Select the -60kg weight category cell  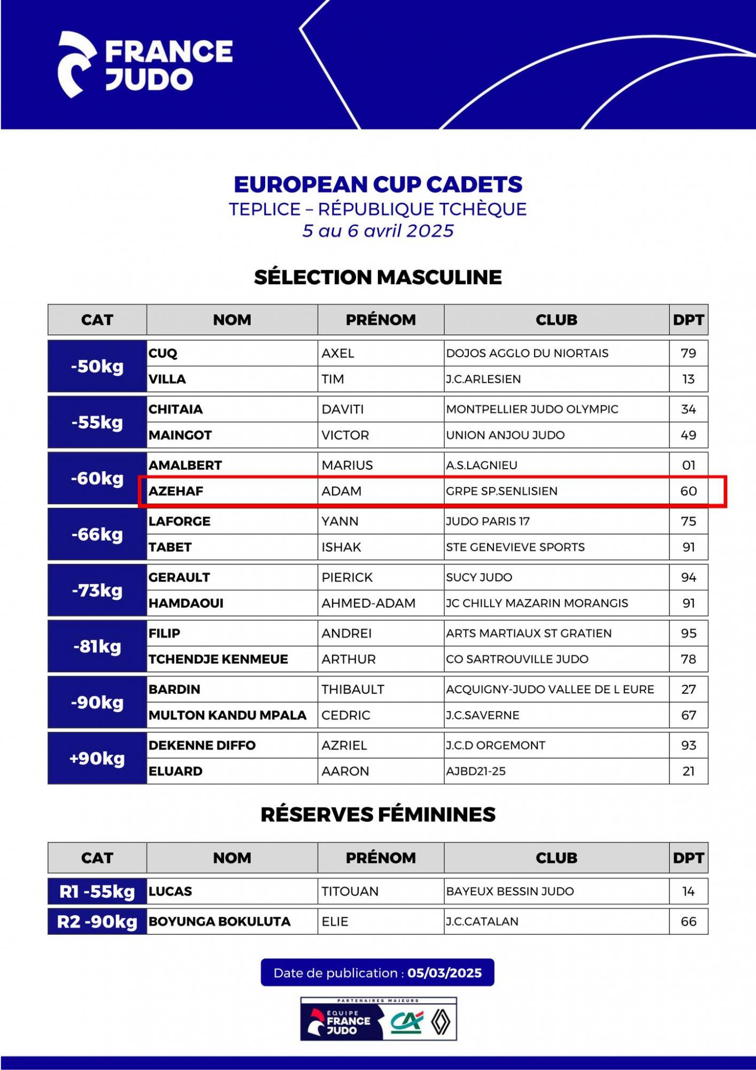(x=97, y=478)
